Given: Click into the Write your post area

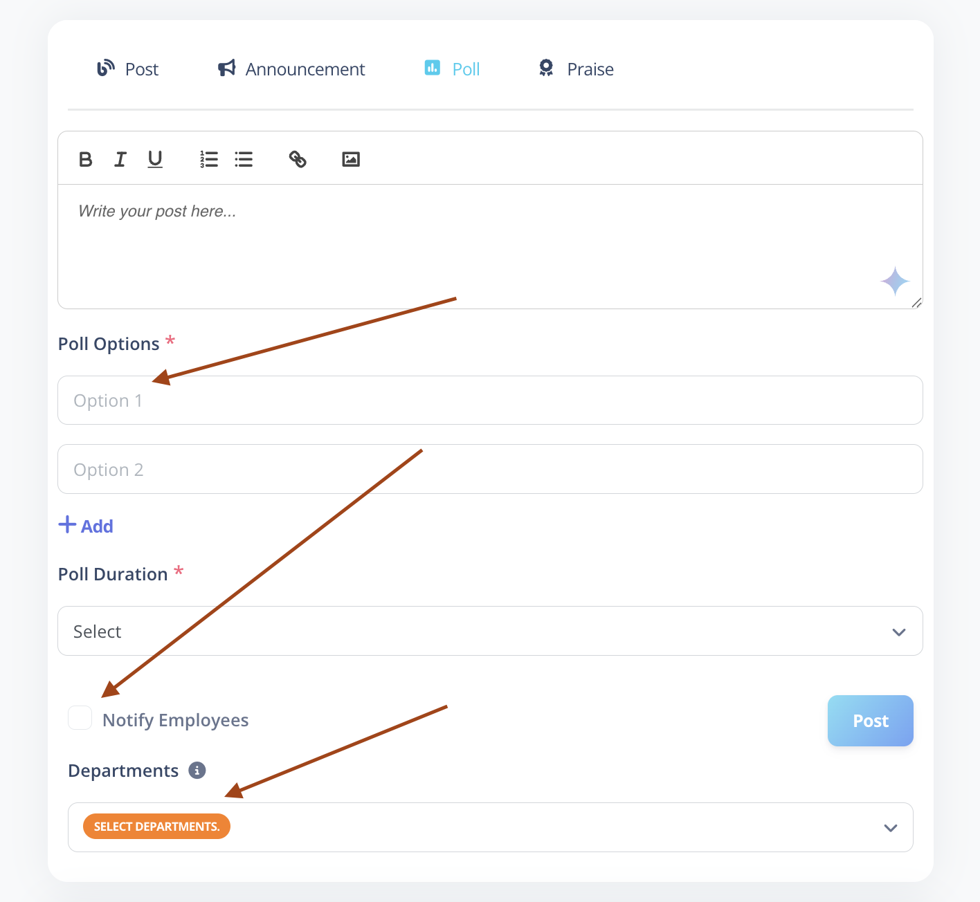Looking at the screenshot, I should click(x=490, y=246).
